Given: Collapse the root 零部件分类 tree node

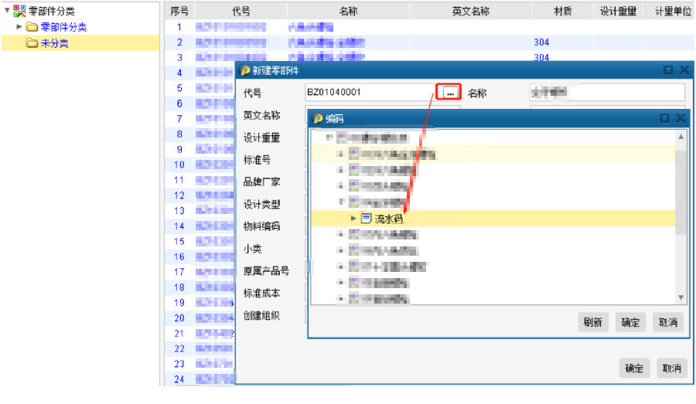Looking at the screenshot, I should click(7, 10).
